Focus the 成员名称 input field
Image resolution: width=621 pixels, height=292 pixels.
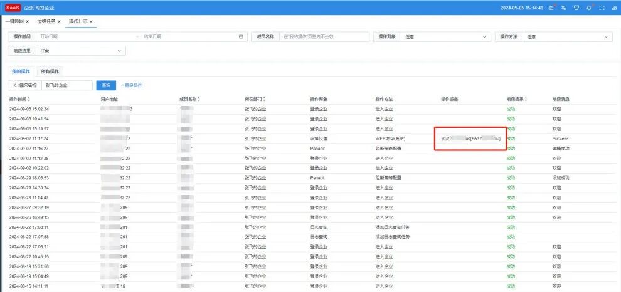point(324,37)
